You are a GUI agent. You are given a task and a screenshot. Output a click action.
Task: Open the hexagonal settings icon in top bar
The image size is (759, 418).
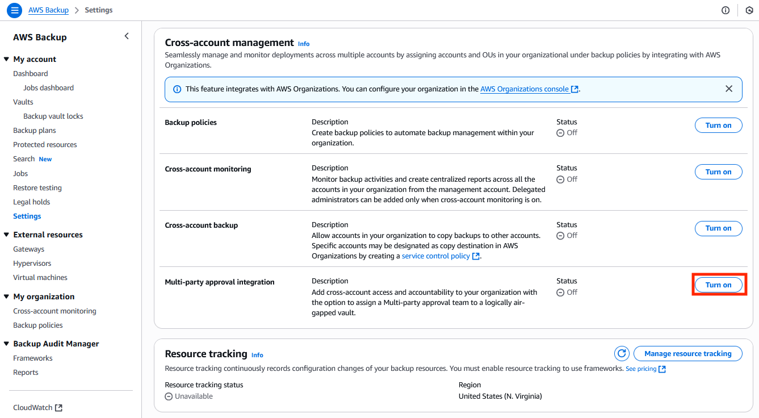(x=749, y=10)
